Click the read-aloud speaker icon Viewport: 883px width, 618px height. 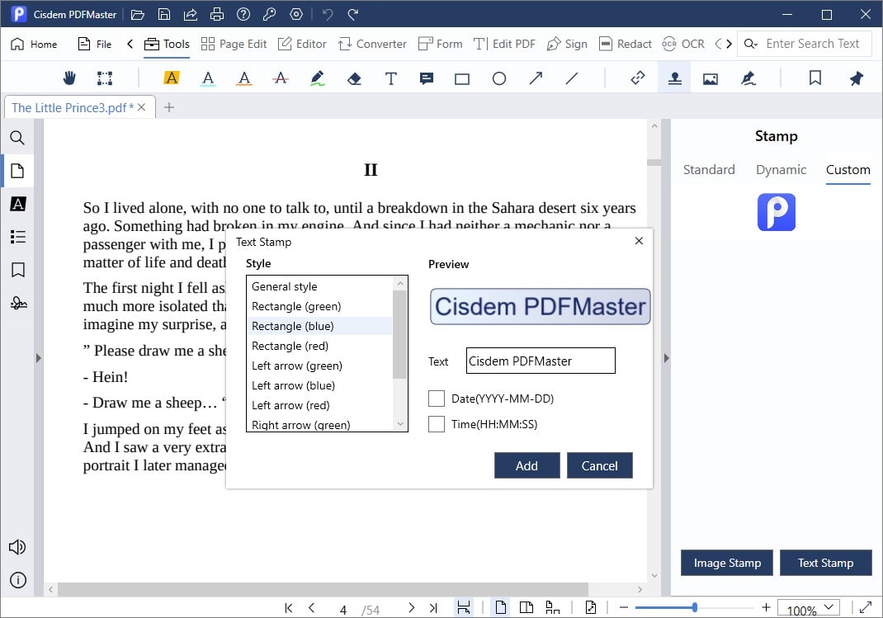(17, 546)
